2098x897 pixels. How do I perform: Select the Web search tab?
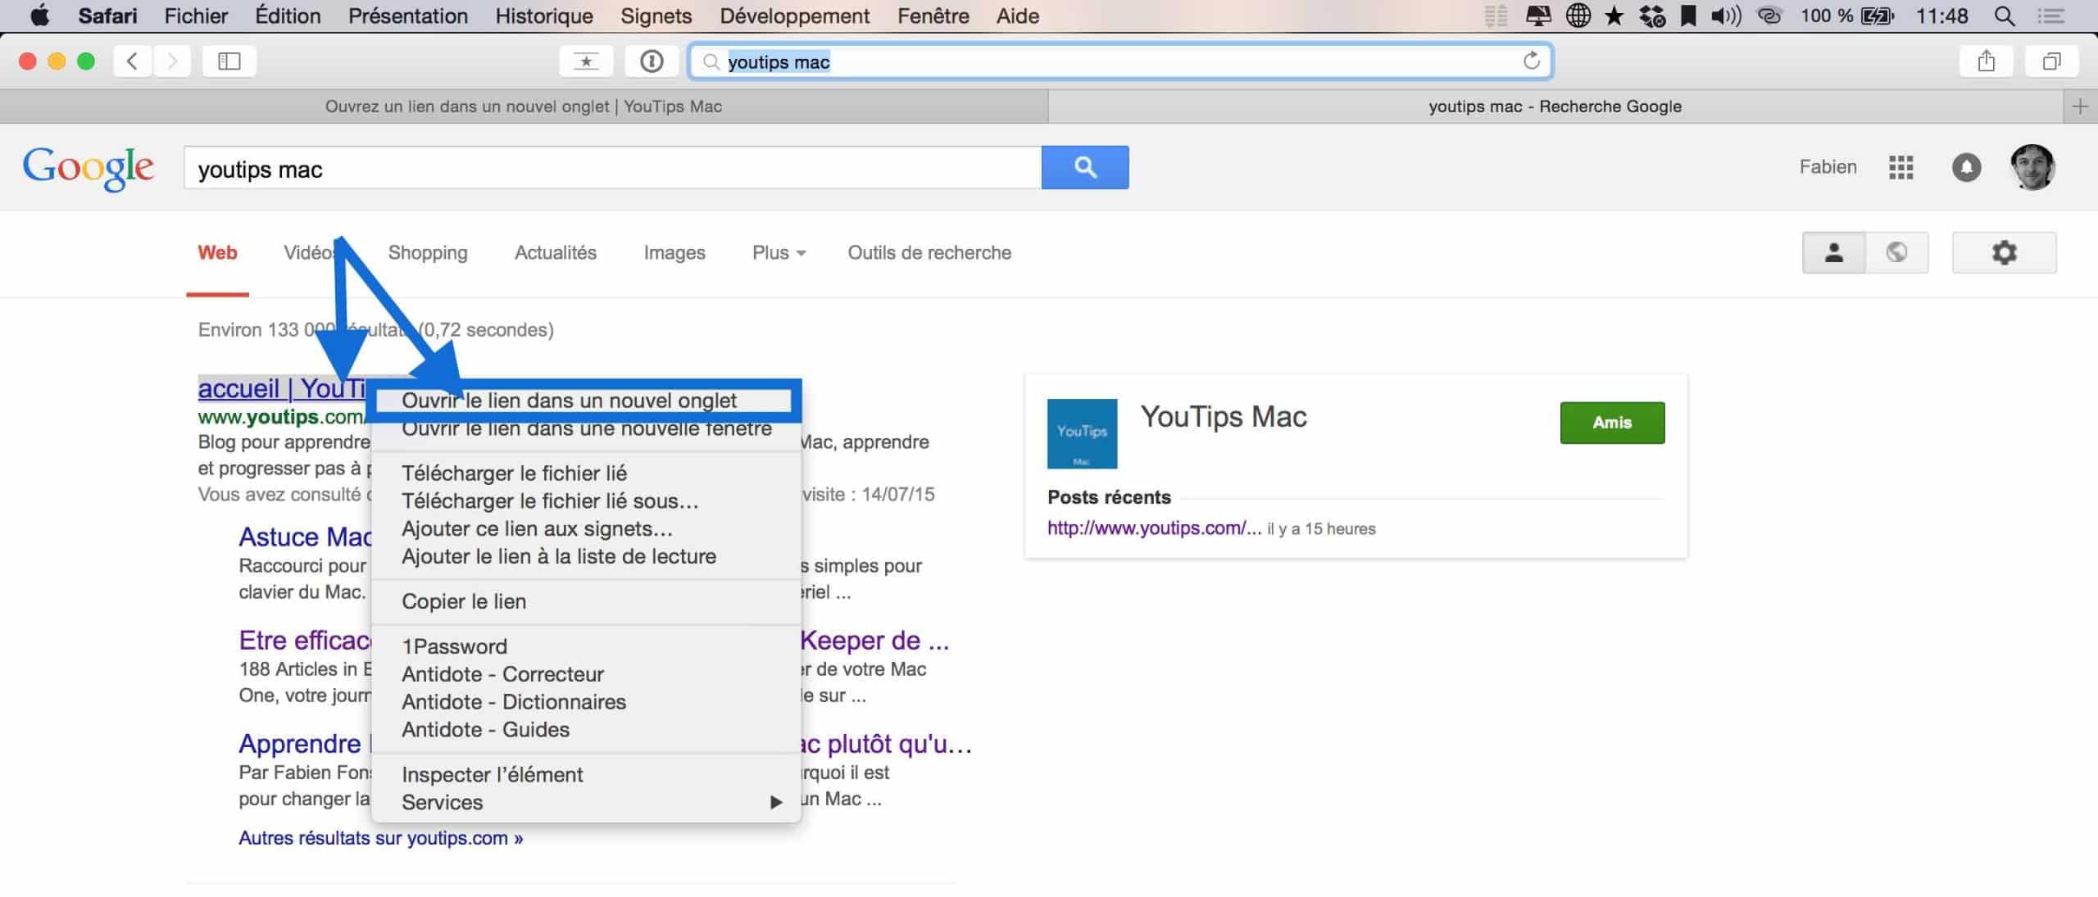(x=217, y=252)
